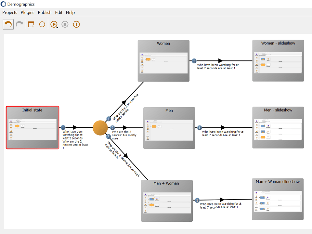Screen dimensions: 312x234
Task: Select the Man + Woman state node
Action: [166, 201]
